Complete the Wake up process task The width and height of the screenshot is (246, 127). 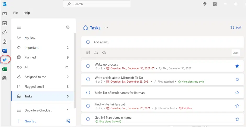point(88,66)
